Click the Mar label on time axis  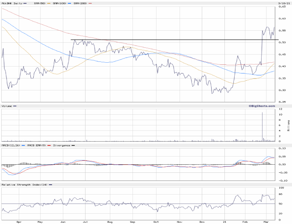pos(266,222)
